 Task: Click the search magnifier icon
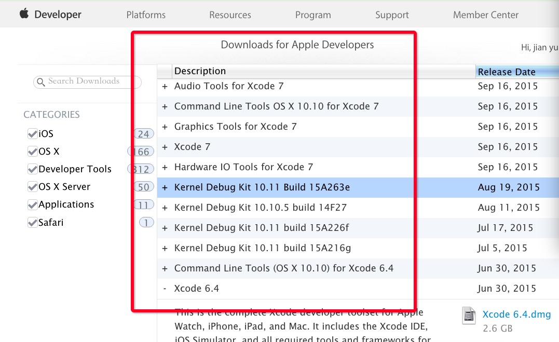click(x=41, y=82)
